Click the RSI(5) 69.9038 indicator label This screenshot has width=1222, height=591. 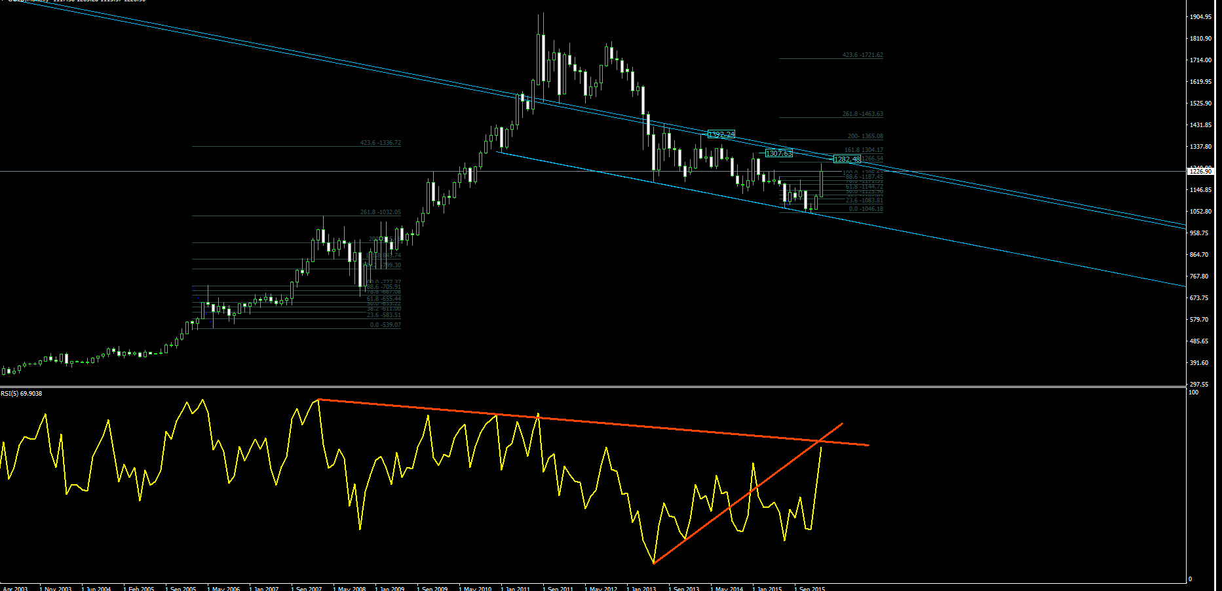(22, 394)
